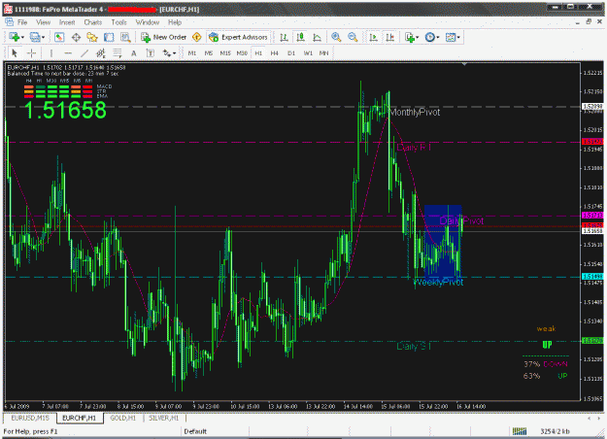
Task: Expand the Indicators dropdown arrow
Action: coord(418,37)
